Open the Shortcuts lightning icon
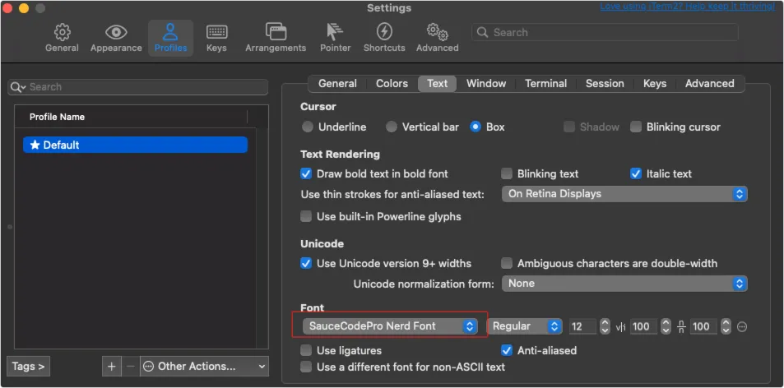The image size is (784, 388). click(x=384, y=33)
